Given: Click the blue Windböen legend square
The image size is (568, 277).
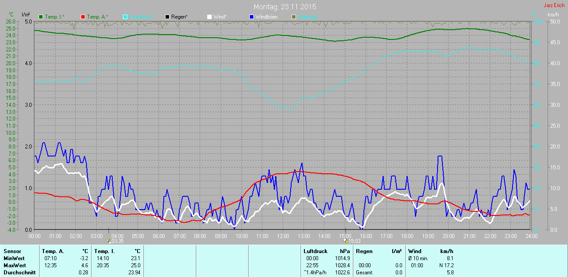Looking at the screenshot, I should [x=251, y=17].
